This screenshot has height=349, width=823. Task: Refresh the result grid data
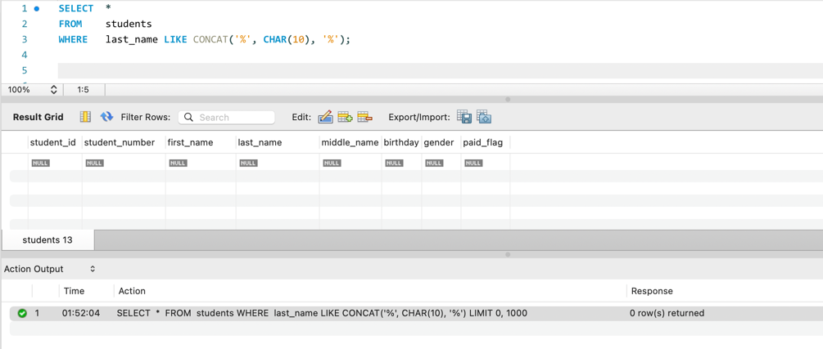(106, 117)
